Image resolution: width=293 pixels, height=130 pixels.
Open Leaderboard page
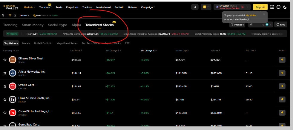point(103,7)
